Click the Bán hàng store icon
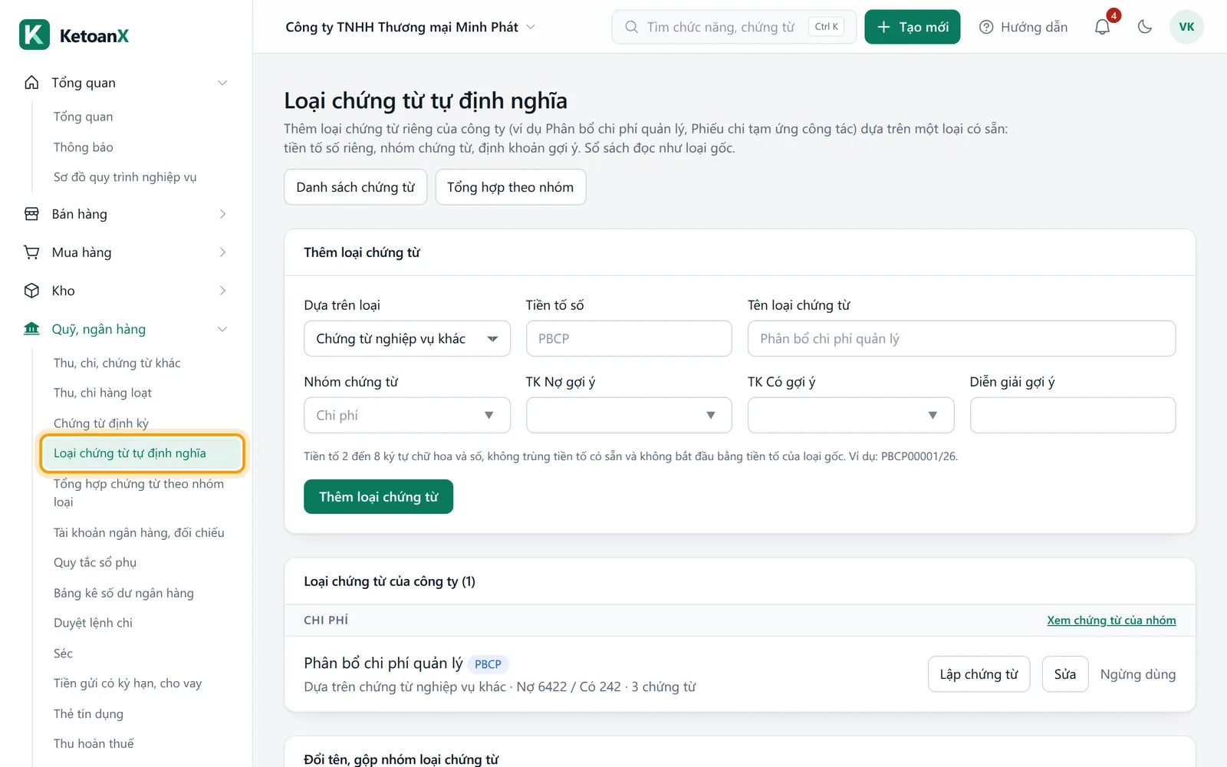The image size is (1227, 767). pyautogui.click(x=31, y=214)
